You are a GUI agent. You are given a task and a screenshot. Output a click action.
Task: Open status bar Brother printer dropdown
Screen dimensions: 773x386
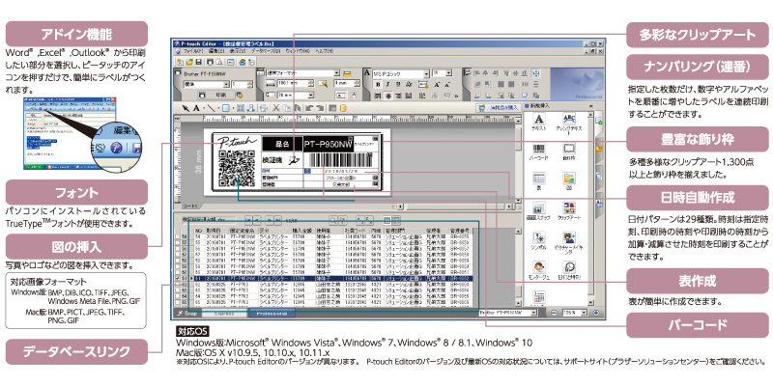point(533,313)
